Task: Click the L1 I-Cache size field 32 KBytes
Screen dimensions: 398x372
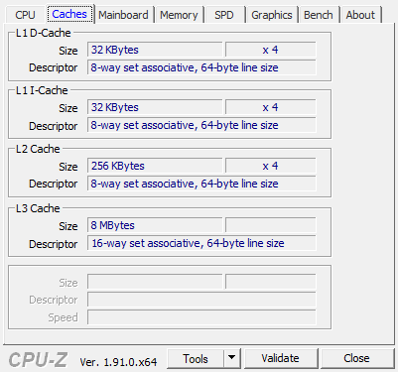Action: click(155, 107)
